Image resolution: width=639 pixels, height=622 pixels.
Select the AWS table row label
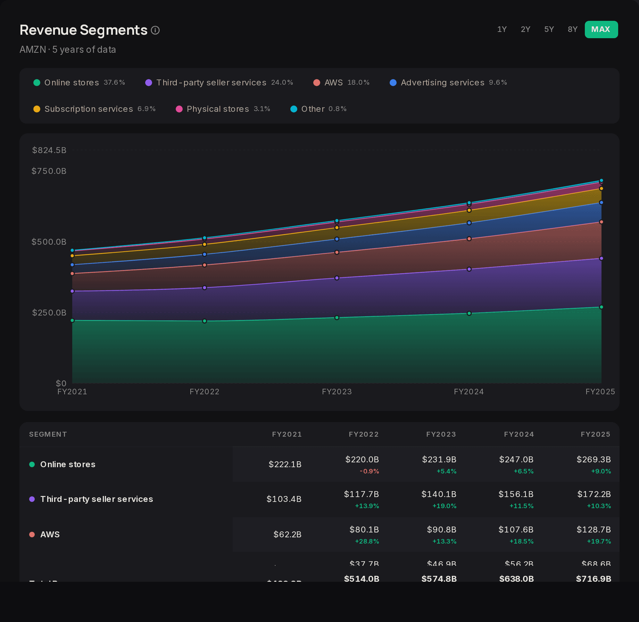point(50,535)
